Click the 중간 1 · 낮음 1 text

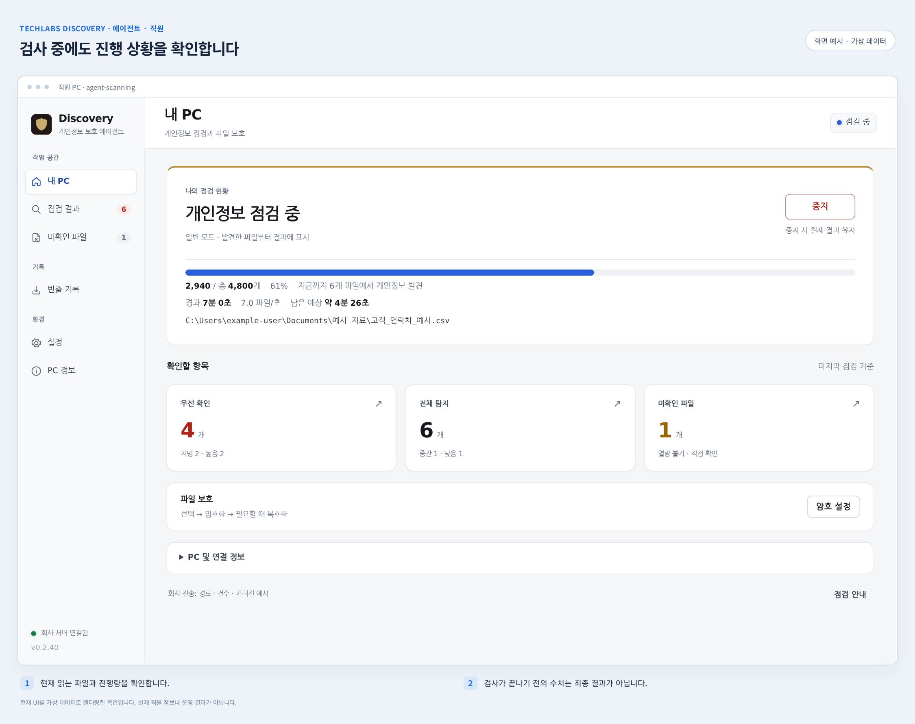coord(441,454)
